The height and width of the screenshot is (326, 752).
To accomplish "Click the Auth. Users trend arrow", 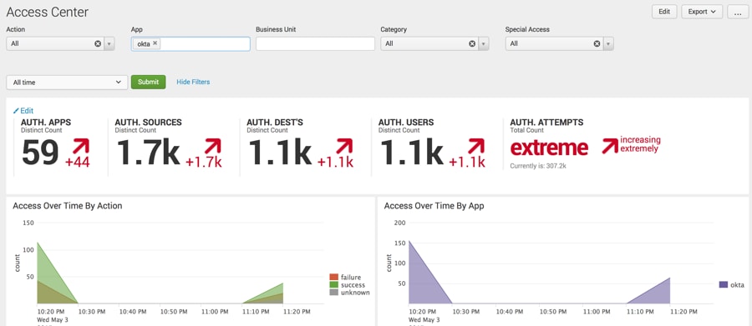I will (x=476, y=147).
